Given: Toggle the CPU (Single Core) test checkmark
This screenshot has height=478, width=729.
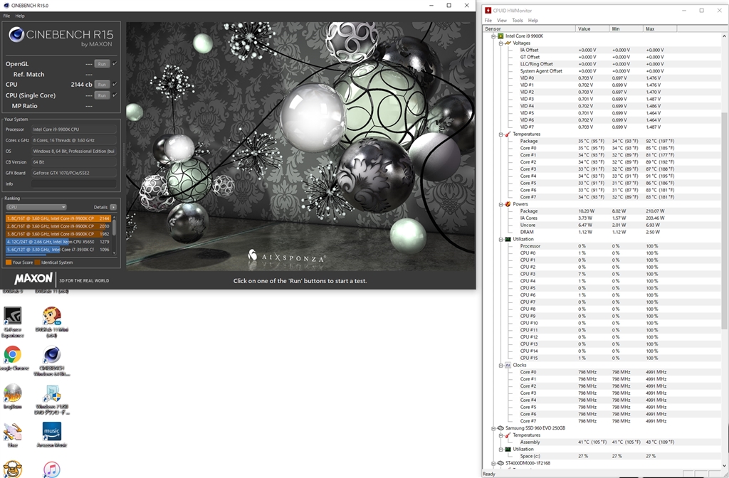Looking at the screenshot, I should point(115,95).
